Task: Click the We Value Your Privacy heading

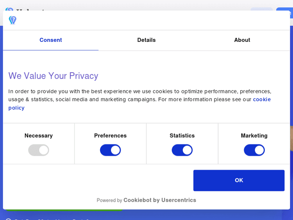Action: point(53,76)
